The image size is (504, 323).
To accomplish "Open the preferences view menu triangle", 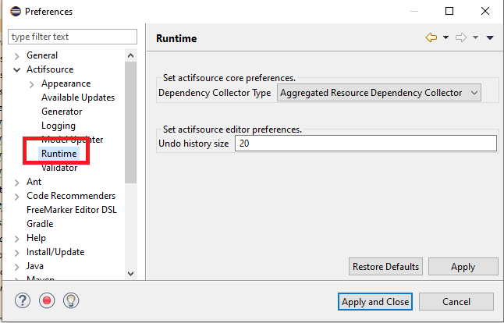I will 489,38.
